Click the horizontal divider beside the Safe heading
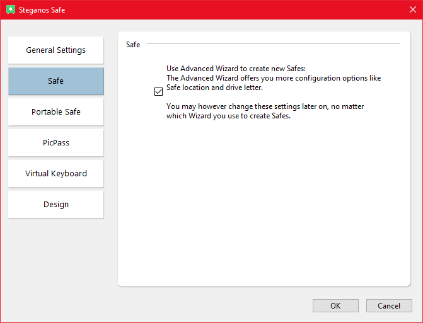 [272, 43]
